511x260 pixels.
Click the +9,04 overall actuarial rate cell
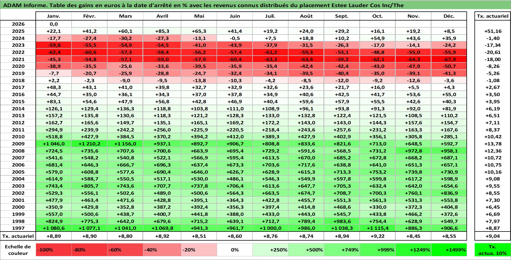coord(492,236)
